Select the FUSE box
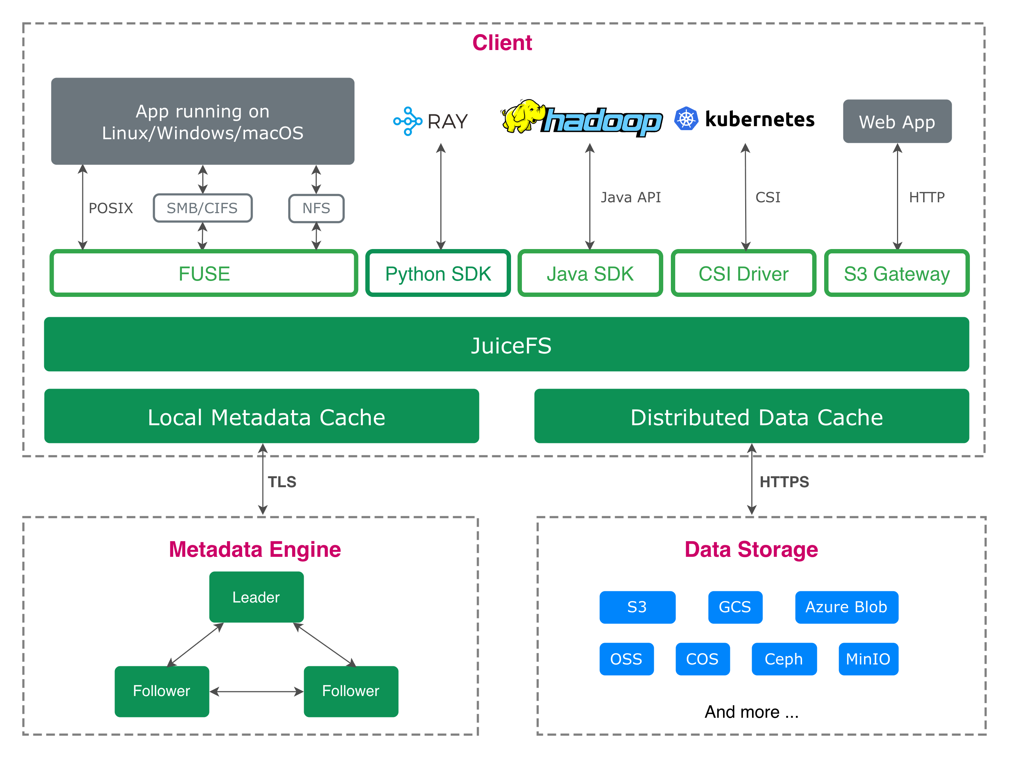This screenshot has width=1009, height=758. [x=203, y=274]
